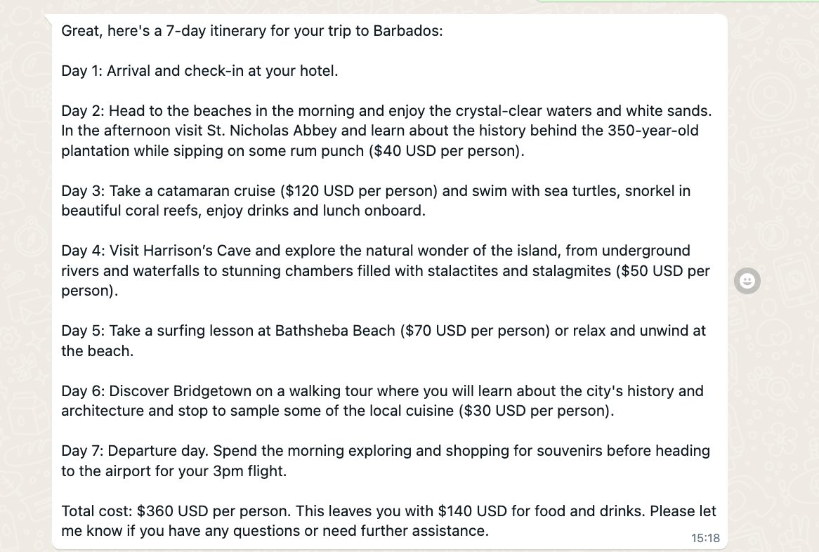The width and height of the screenshot is (819, 552).
Task: Click the Day 1 arrival and check-in line
Action: (199, 71)
